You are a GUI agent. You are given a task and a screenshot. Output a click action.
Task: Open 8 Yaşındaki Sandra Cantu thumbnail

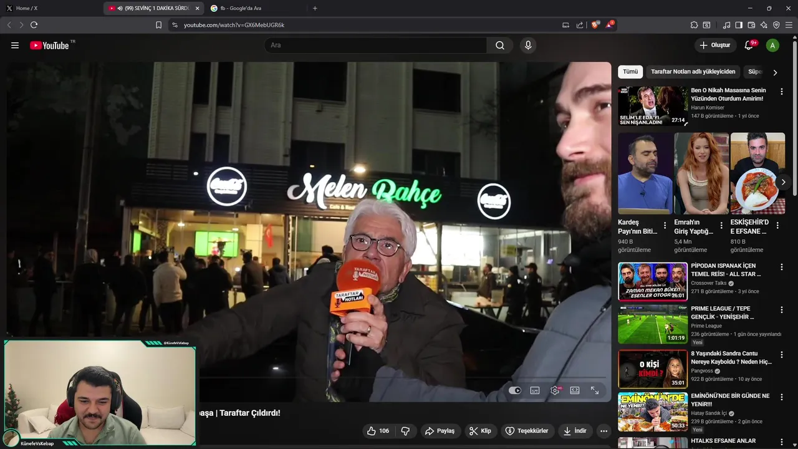click(x=653, y=369)
